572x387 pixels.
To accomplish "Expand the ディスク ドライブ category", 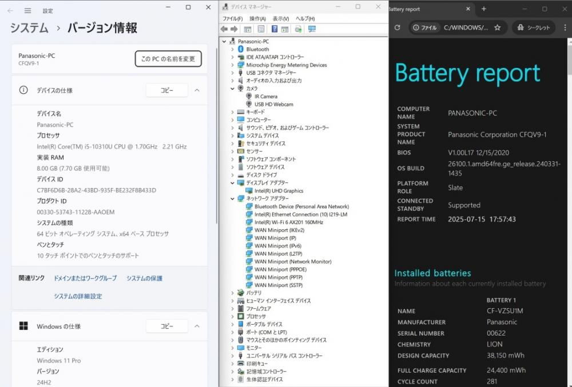I will pyautogui.click(x=232, y=175).
